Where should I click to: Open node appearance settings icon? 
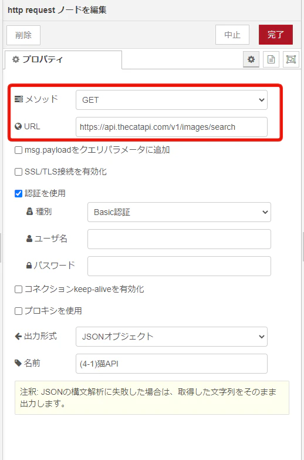pos(291,59)
